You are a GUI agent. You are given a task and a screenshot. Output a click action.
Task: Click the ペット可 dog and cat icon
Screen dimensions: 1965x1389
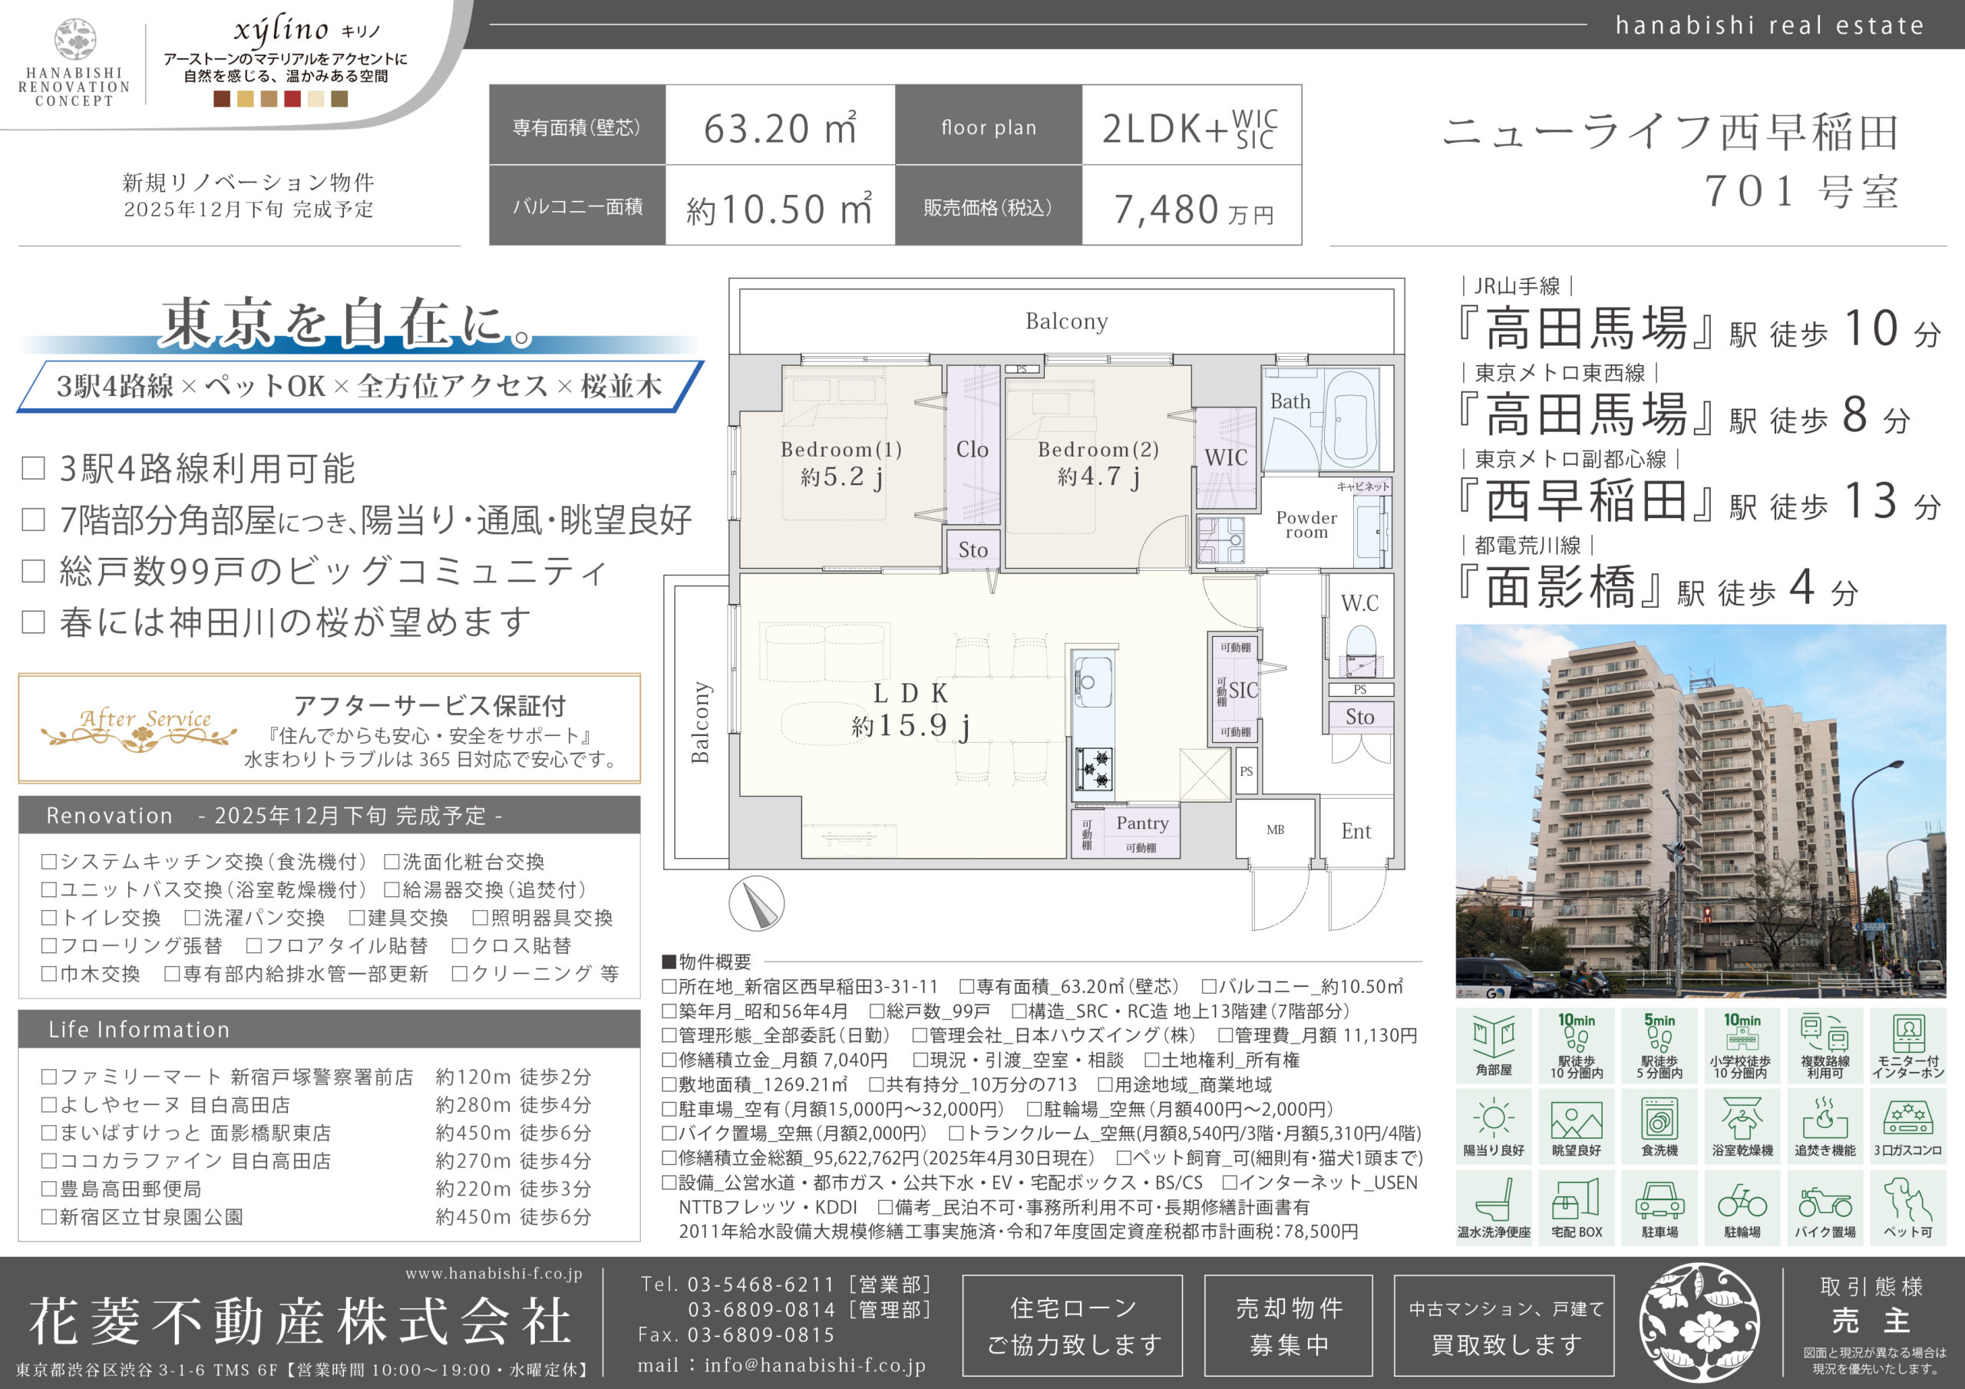pos(1907,1200)
